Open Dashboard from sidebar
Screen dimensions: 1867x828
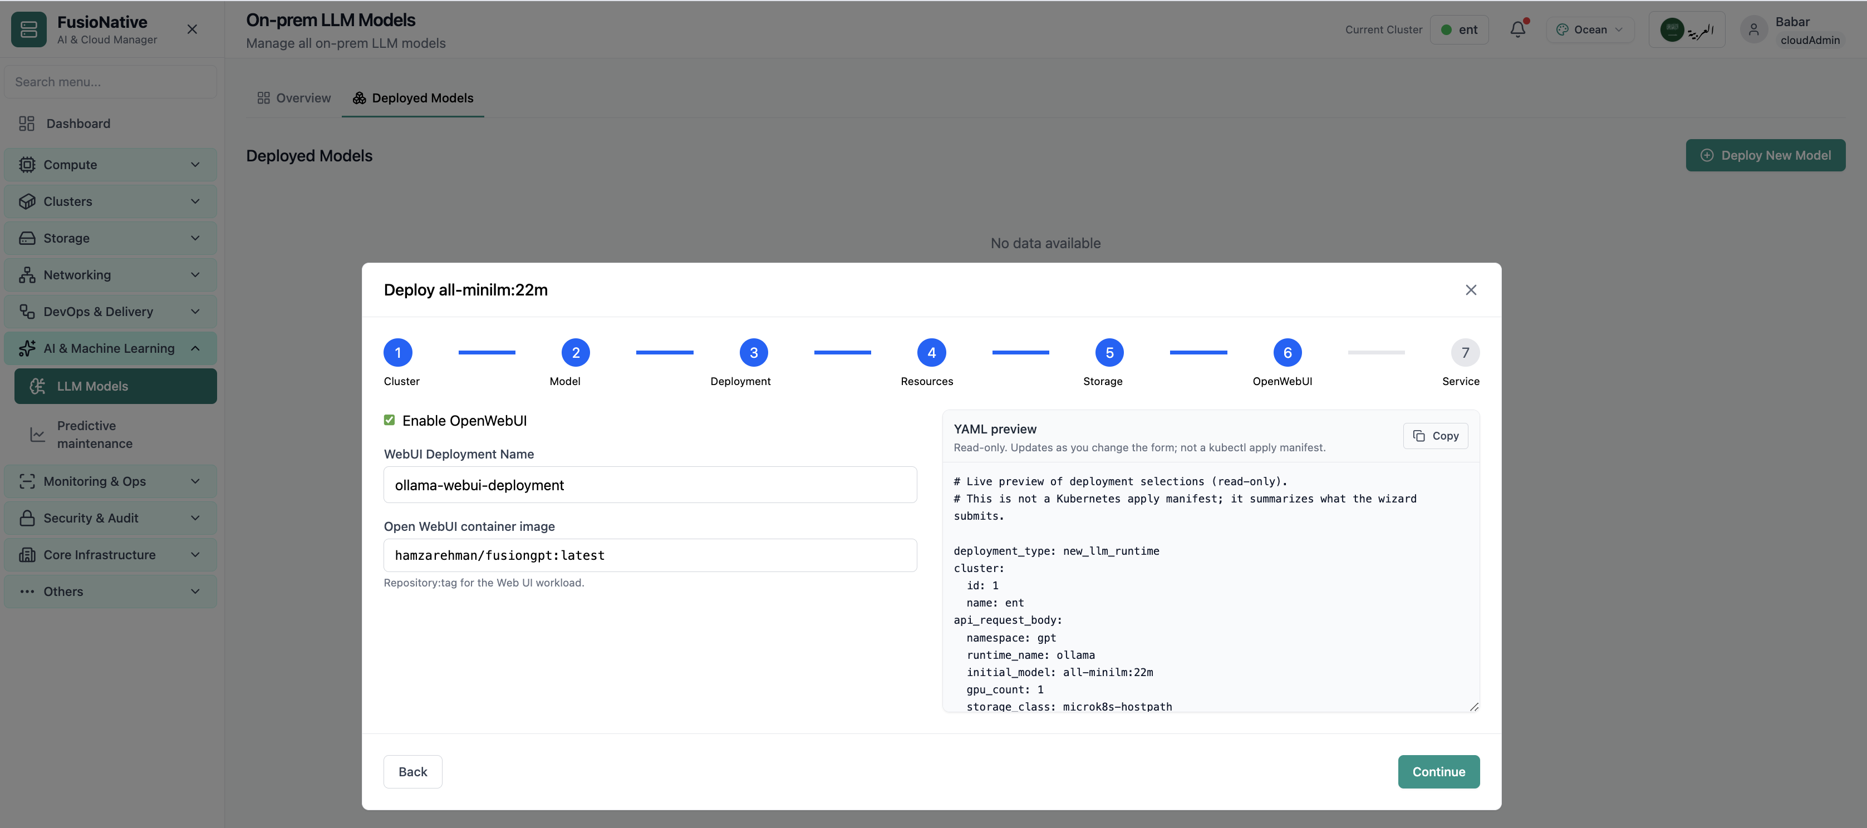(x=110, y=124)
